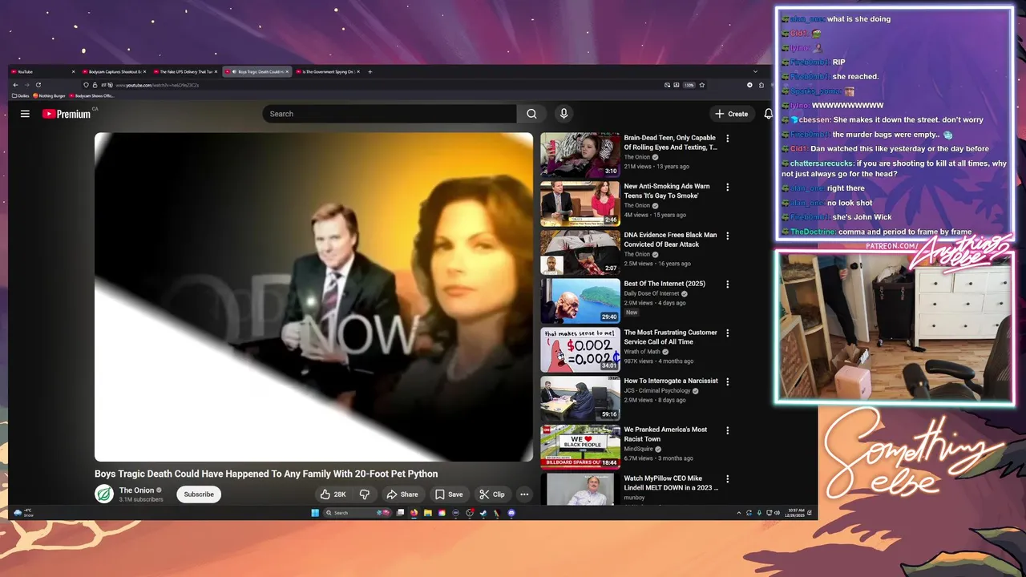
Task: Open Steam from the taskbar
Action: coord(483,513)
